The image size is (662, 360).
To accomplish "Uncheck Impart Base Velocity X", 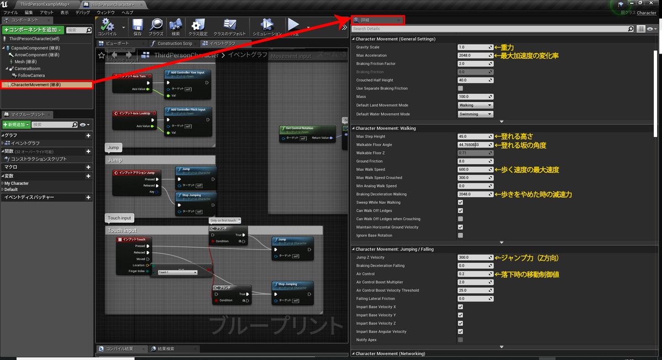I will pyautogui.click(x=461, y=306).
